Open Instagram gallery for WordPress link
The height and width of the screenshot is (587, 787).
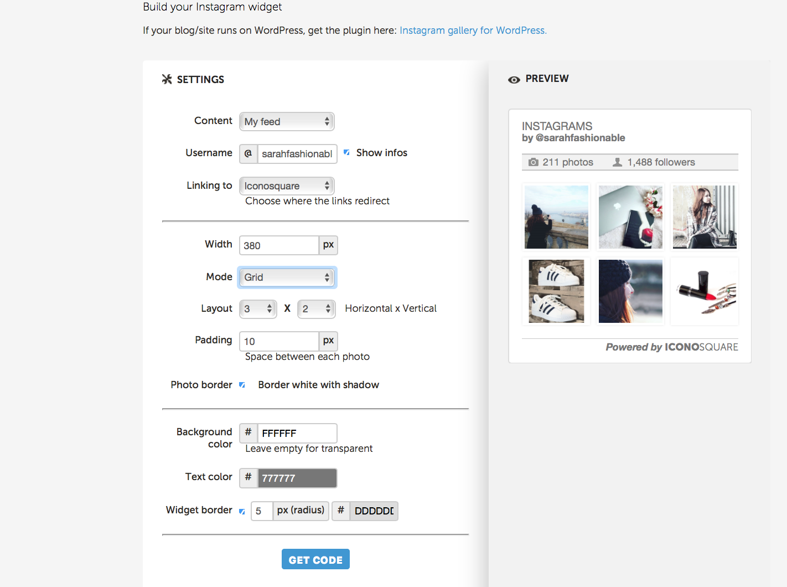click(x=473, y=30)
